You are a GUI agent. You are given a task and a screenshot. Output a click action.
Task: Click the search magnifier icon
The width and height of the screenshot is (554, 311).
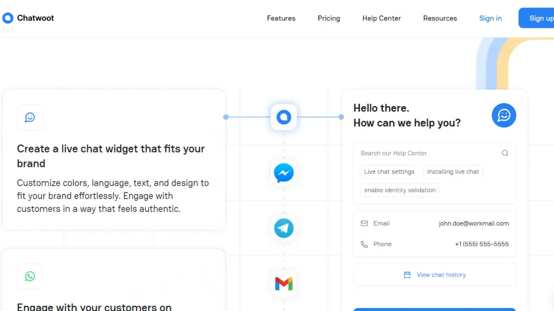coord(505,153)
